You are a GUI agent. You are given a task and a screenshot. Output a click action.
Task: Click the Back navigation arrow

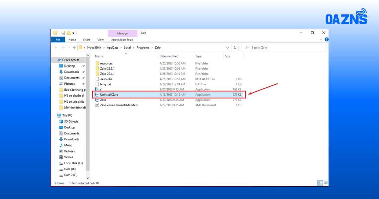click(x=56, y=48)
